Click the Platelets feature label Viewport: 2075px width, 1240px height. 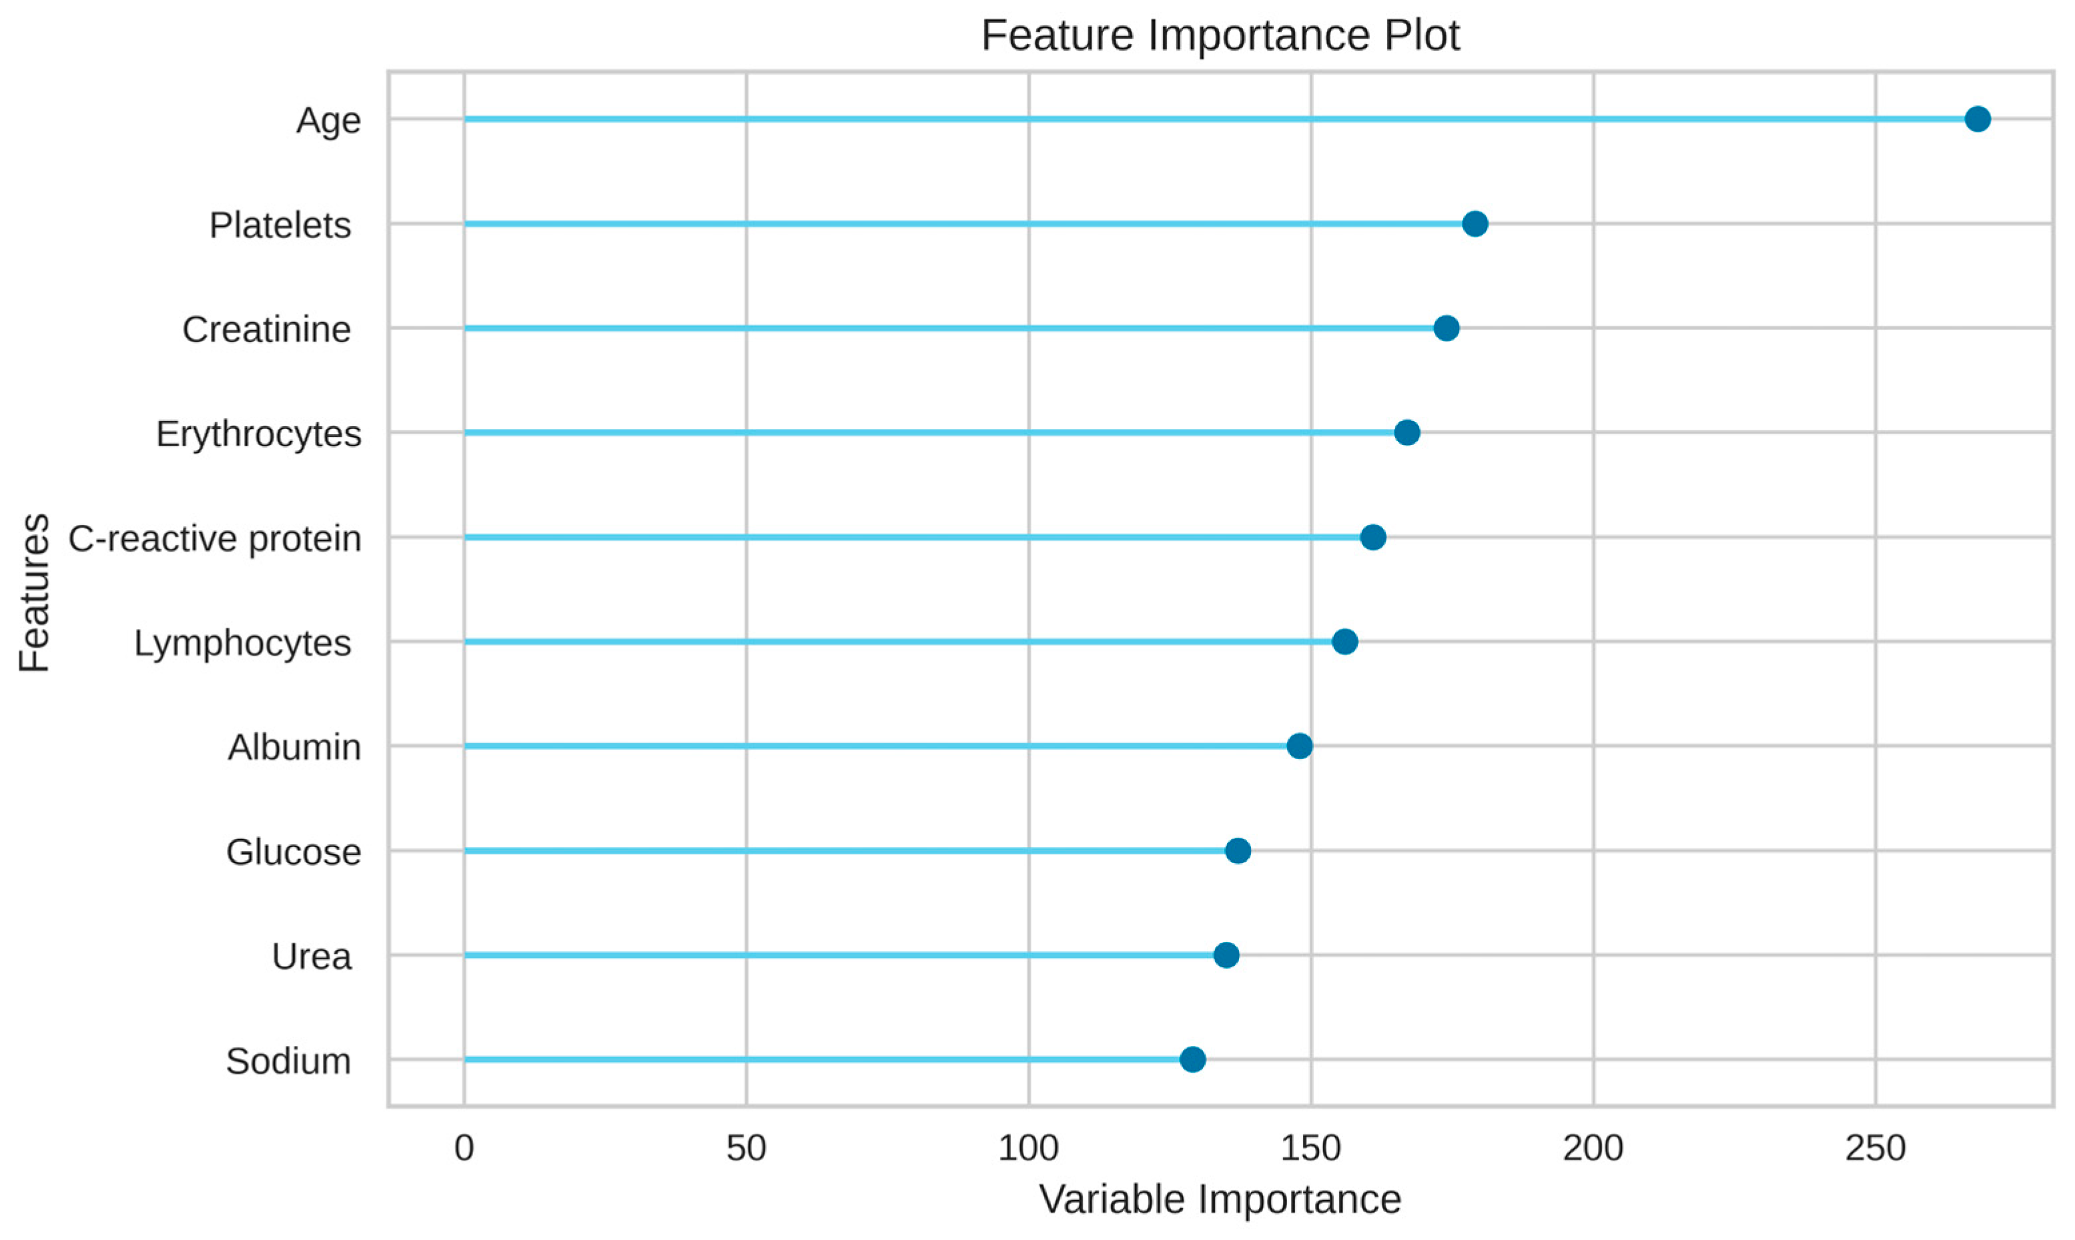coord(280,225)
